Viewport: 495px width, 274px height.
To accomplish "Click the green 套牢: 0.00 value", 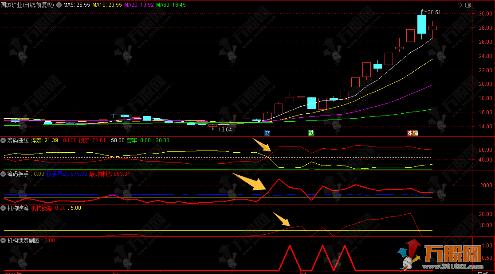I will tap(139, 140).
